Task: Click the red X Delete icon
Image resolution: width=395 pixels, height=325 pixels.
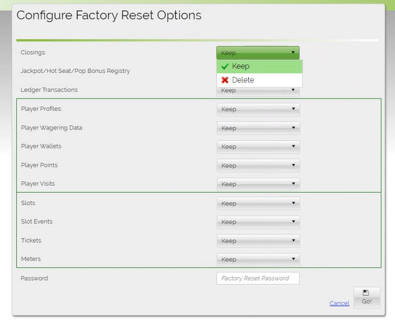Action: click(224, 80)
